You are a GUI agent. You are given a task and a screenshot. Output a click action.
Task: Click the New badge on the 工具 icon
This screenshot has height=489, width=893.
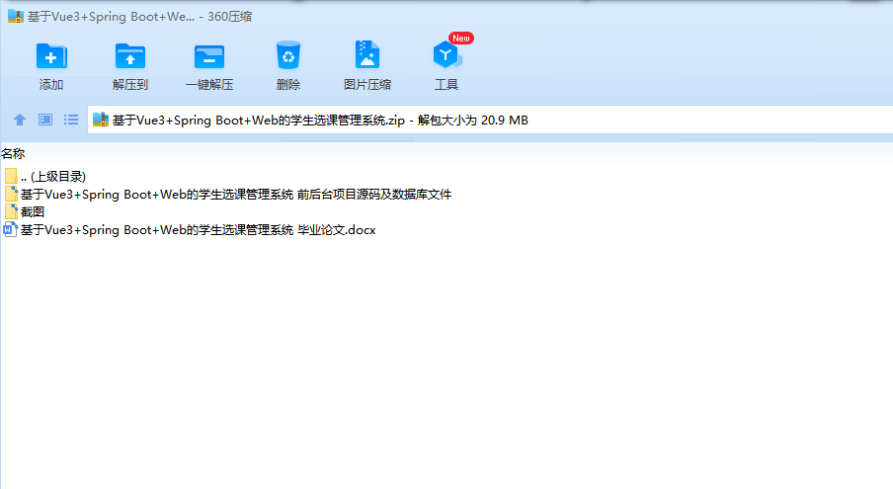[460, 39]
